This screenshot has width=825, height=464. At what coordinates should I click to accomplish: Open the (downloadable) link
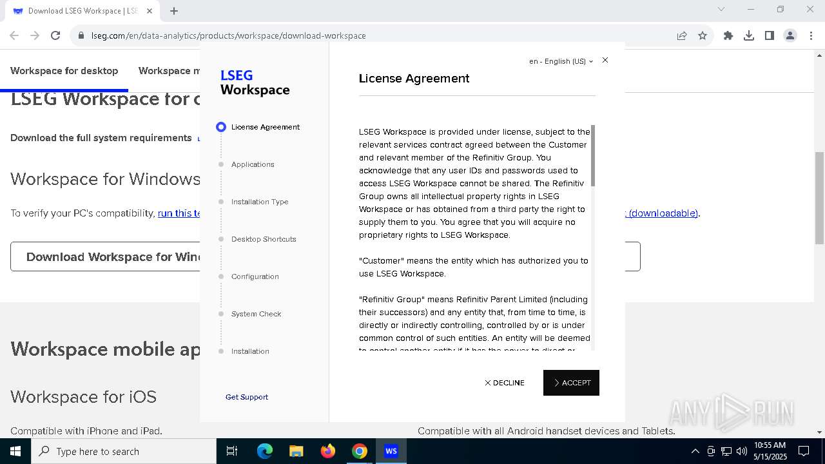[663, 213]
